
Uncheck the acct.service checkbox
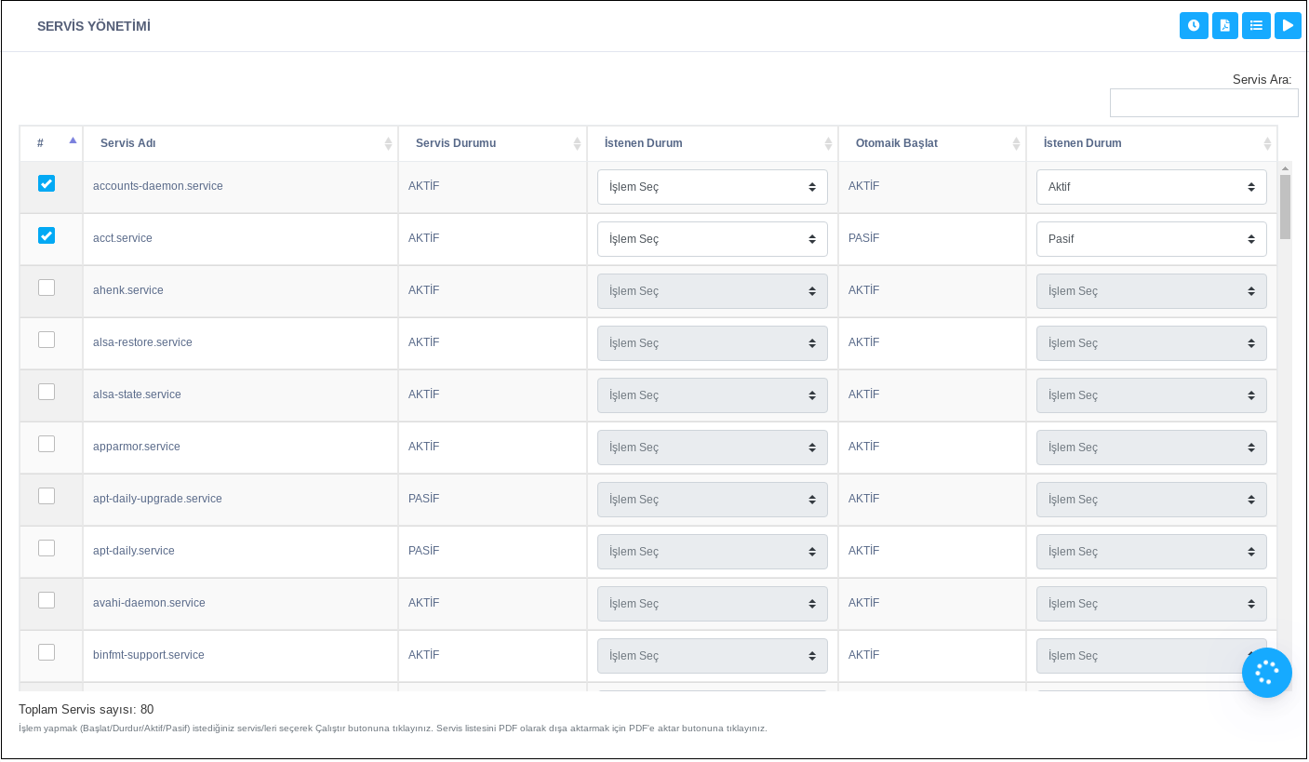click(47, 236)
